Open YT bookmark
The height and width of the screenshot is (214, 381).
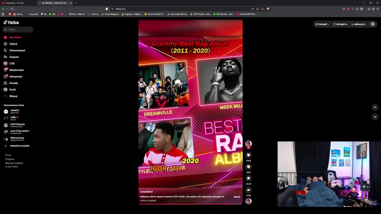(x=61, y=14)
